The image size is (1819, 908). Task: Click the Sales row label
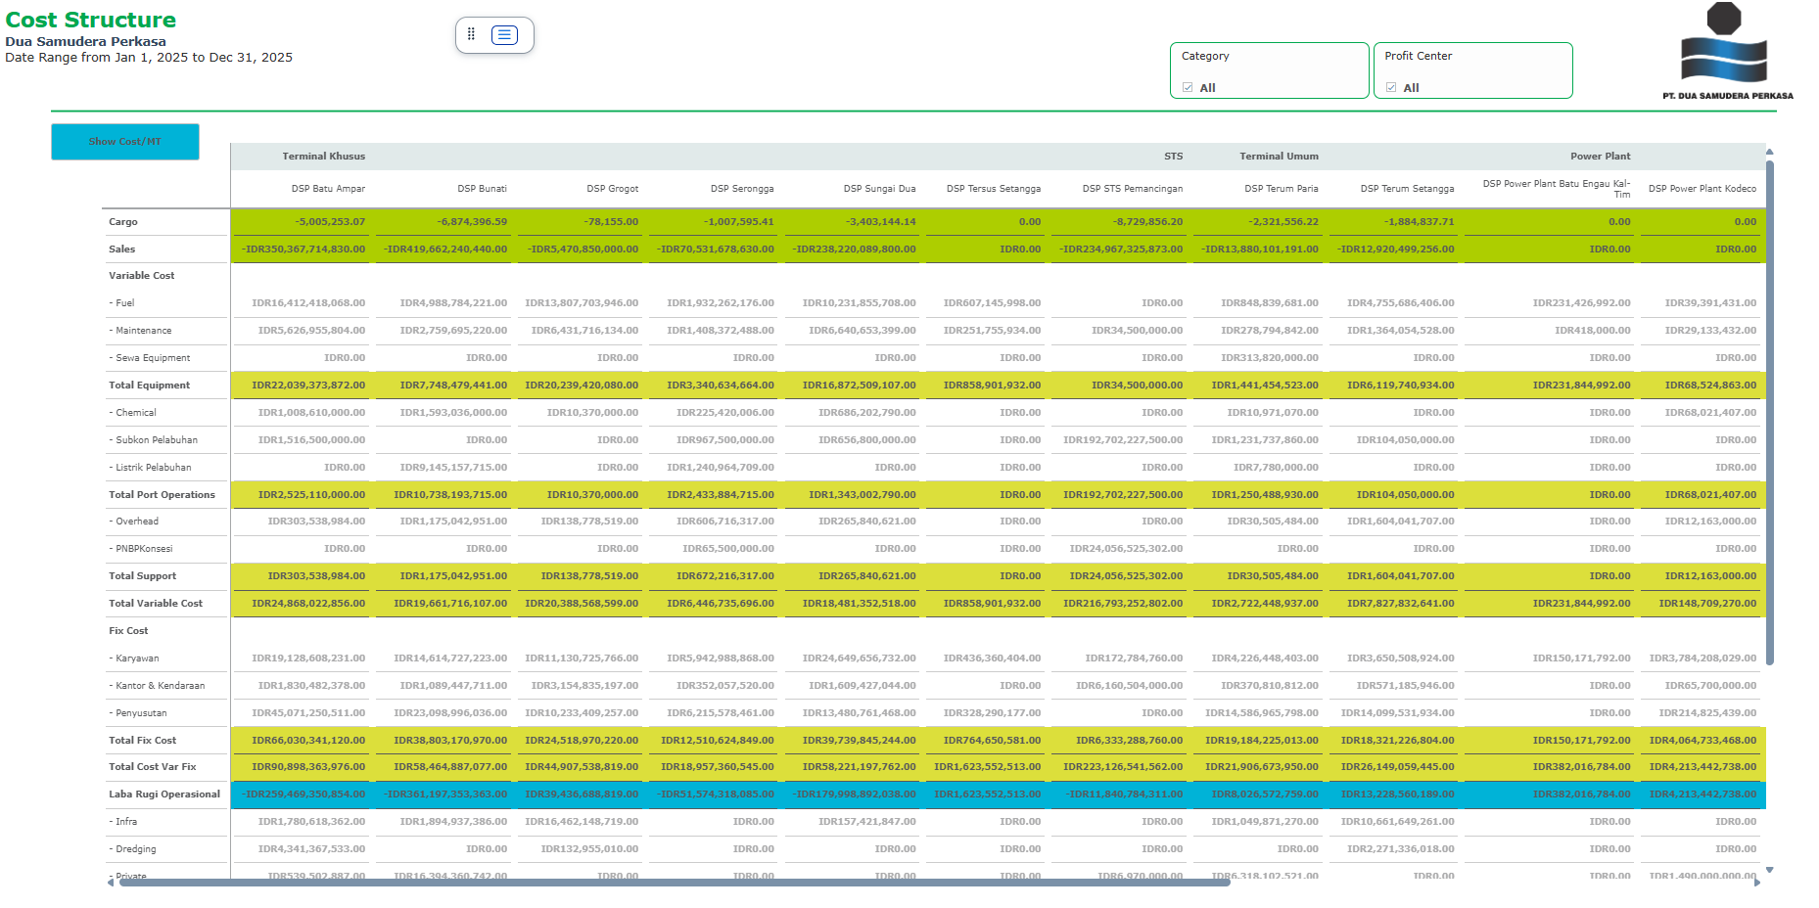(122, 250)
